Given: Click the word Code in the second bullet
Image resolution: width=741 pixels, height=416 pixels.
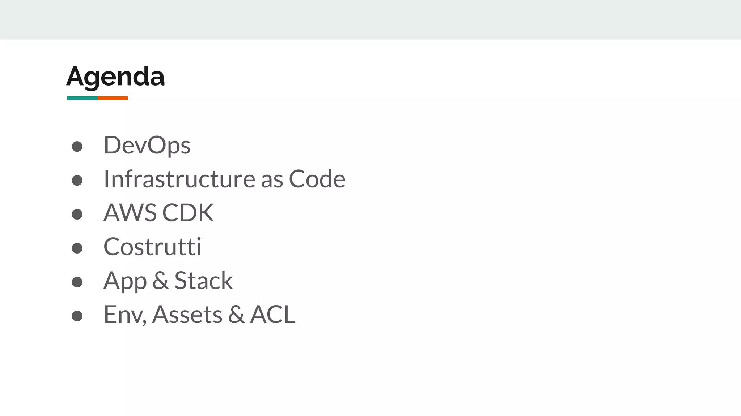Looking at the screenshot, I should point(317,179).
